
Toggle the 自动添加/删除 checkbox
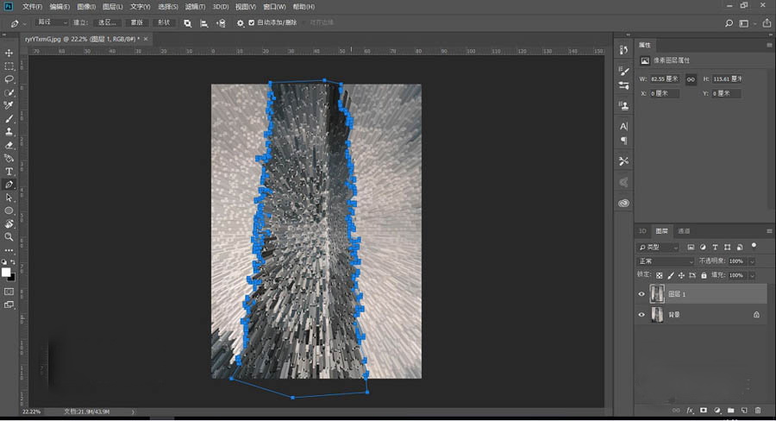(x=251, y=22)
